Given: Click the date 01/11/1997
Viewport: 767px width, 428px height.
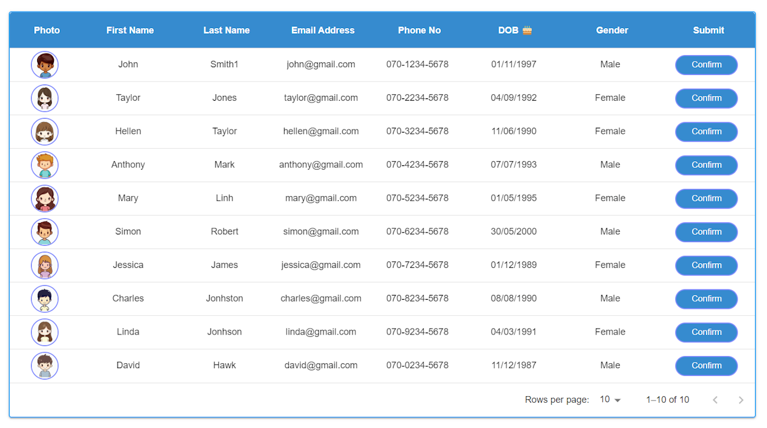Looking at the screenshot, I should 514,64.
